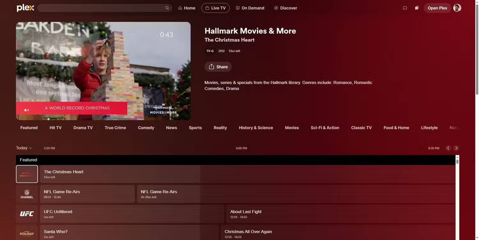The width and height of the screenshot is (479, 240).
Task: Click the Open Plex button
Action: coord(437,8)
